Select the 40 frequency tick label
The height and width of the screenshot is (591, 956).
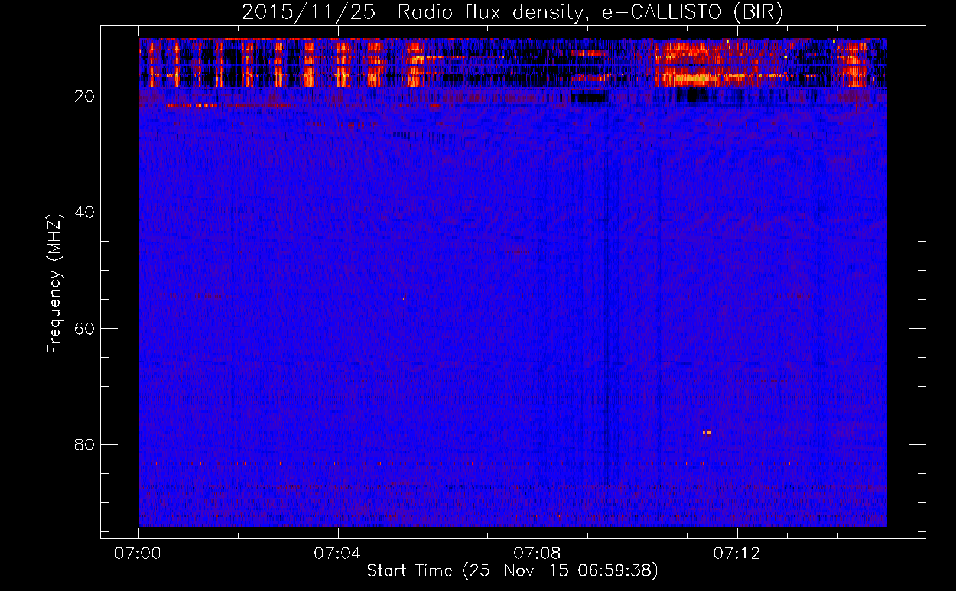[84, 212]
